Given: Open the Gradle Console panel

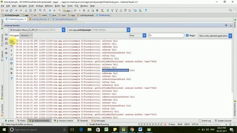Looking at the screenshot, I should pos(223,121).
